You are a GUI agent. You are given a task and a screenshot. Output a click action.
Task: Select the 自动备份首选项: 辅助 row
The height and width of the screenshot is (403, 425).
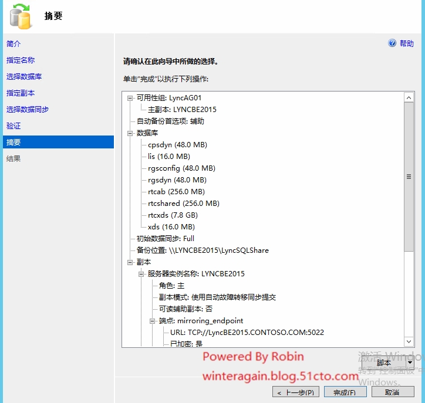pos(170,121)
